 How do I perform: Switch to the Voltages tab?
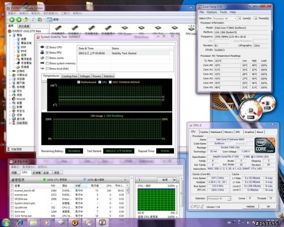click(85, 76)
